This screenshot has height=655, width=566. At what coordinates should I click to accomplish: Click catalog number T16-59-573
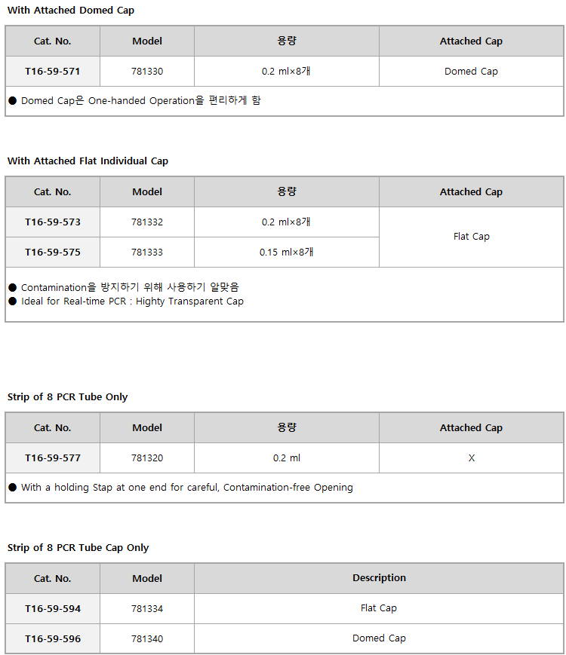click(x=53, y=222)
